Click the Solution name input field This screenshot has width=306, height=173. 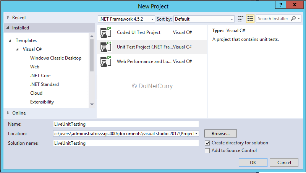tap(126, 143)
